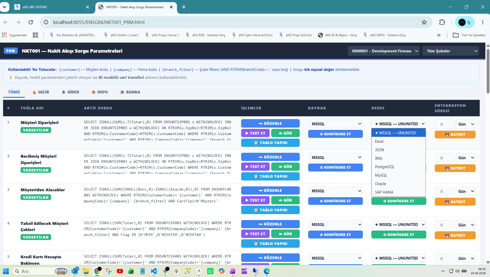Open the browser extensions puzzle icon
The height and width of the screenshot is (277, 490).
coord(442,22)
